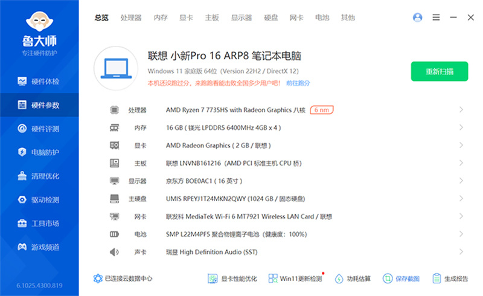Click the 主板 motherboard icon
Viewport: 483px width, 296px height.
coord(114,163)
